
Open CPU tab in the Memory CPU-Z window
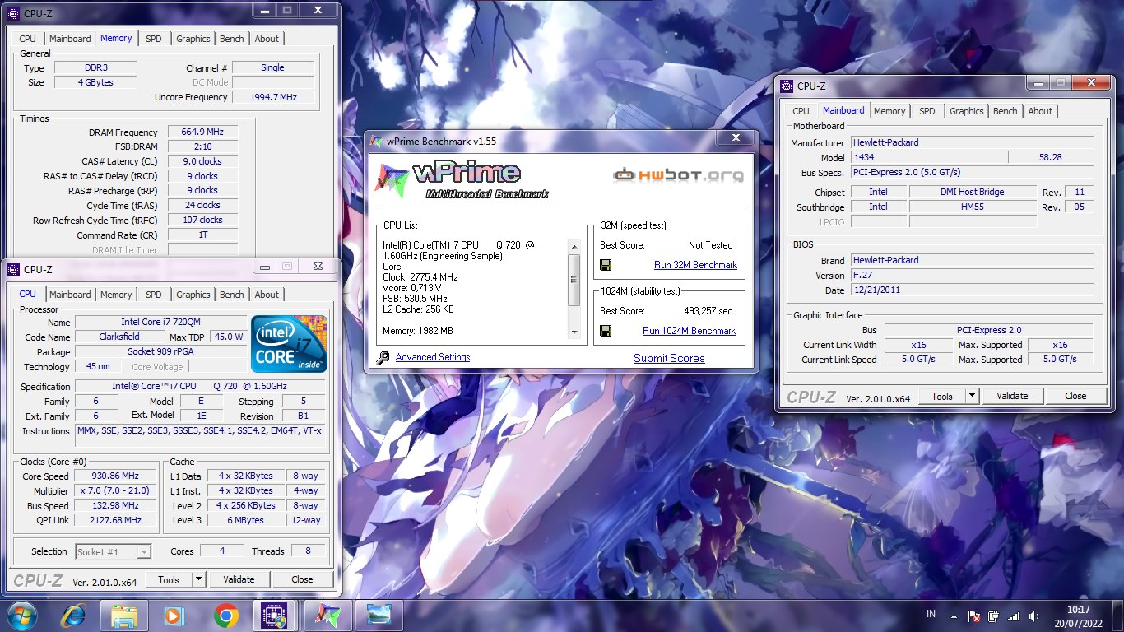click(x=28, y=39)
